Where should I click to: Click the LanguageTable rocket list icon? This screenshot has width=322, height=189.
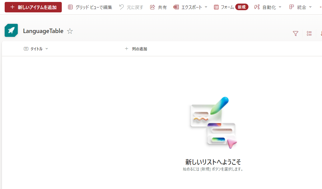(x=11, y=31)
